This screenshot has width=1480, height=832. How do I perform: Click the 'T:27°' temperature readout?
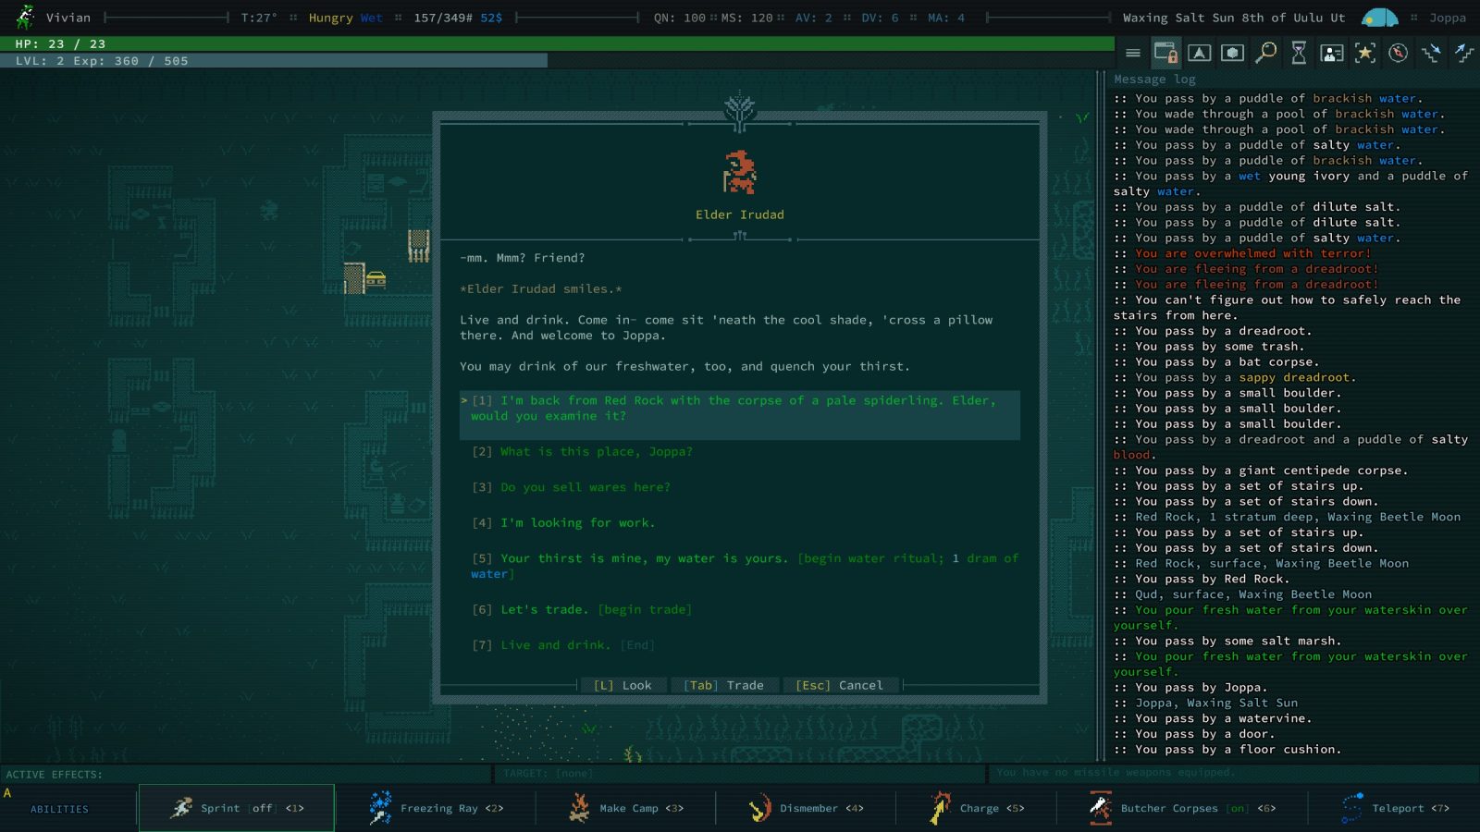click(x=259, y=18)
